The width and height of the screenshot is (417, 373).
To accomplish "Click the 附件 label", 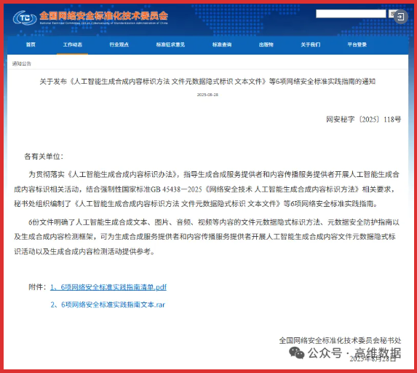I will tap(37, 287).
